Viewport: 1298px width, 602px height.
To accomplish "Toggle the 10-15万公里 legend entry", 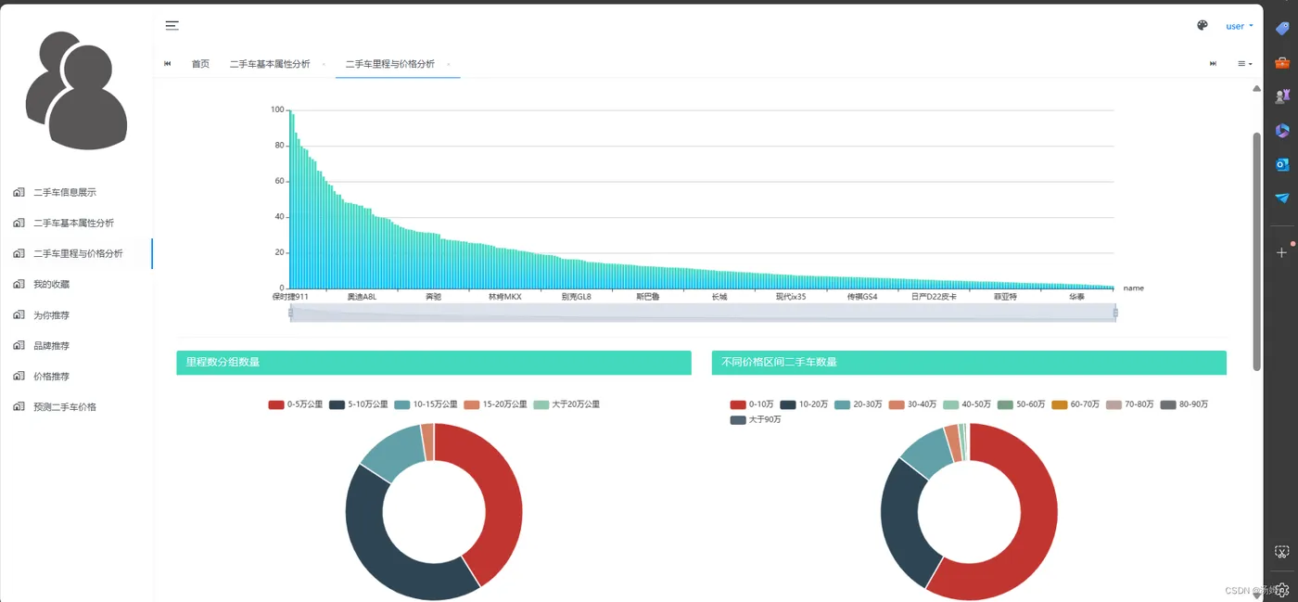I will click(426, 404).
